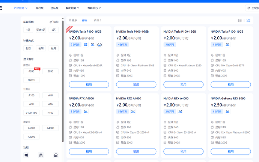
Task: Click the 清除 filter clear icon
Action: coord(51,22)
